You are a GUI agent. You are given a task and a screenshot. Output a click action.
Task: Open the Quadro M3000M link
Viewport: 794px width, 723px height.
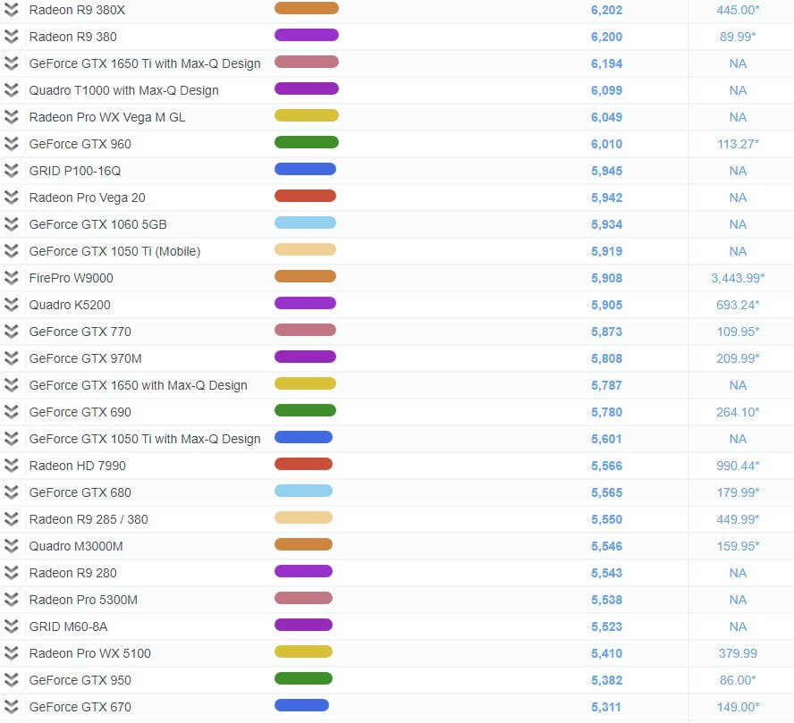click(76, 546)
